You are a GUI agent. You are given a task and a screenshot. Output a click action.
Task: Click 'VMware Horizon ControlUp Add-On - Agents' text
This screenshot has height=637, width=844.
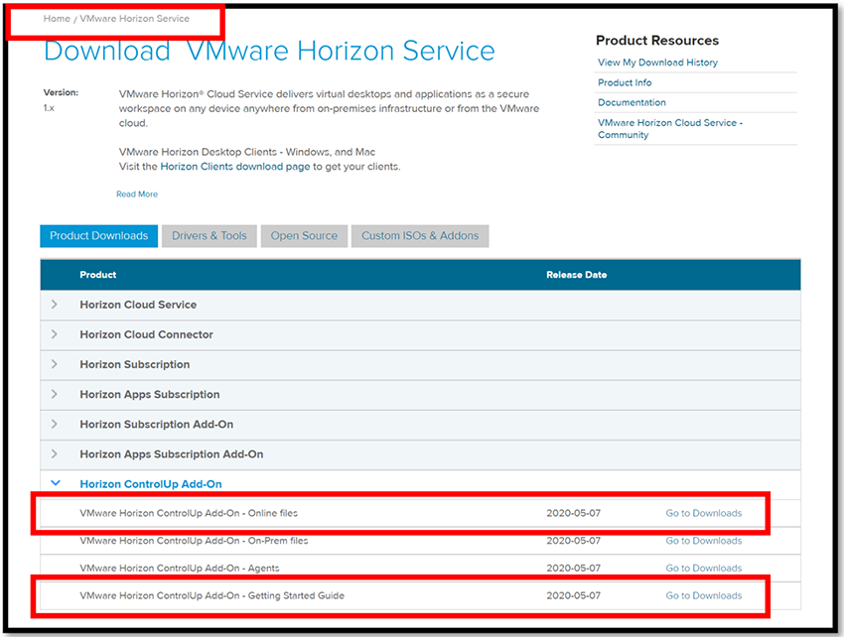click(180, 569)
